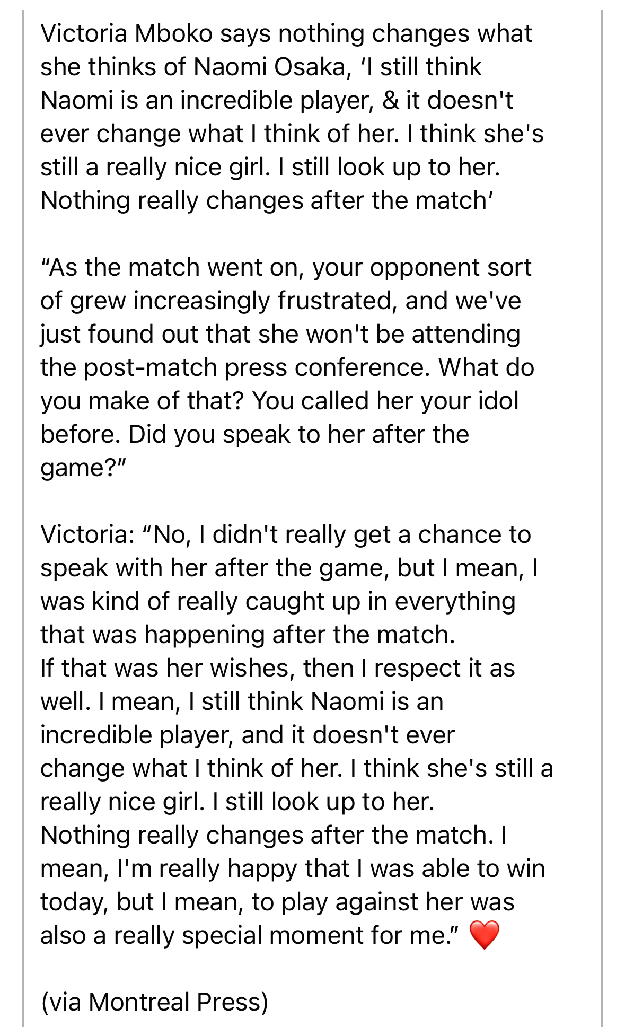This screenshot has width=625, height=1027.
Task: Click the ampersand symbol in the first paragraph
Action: coord(390,101)
